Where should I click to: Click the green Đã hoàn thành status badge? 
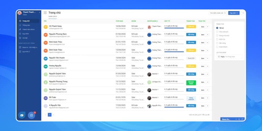tap(191, 83)
